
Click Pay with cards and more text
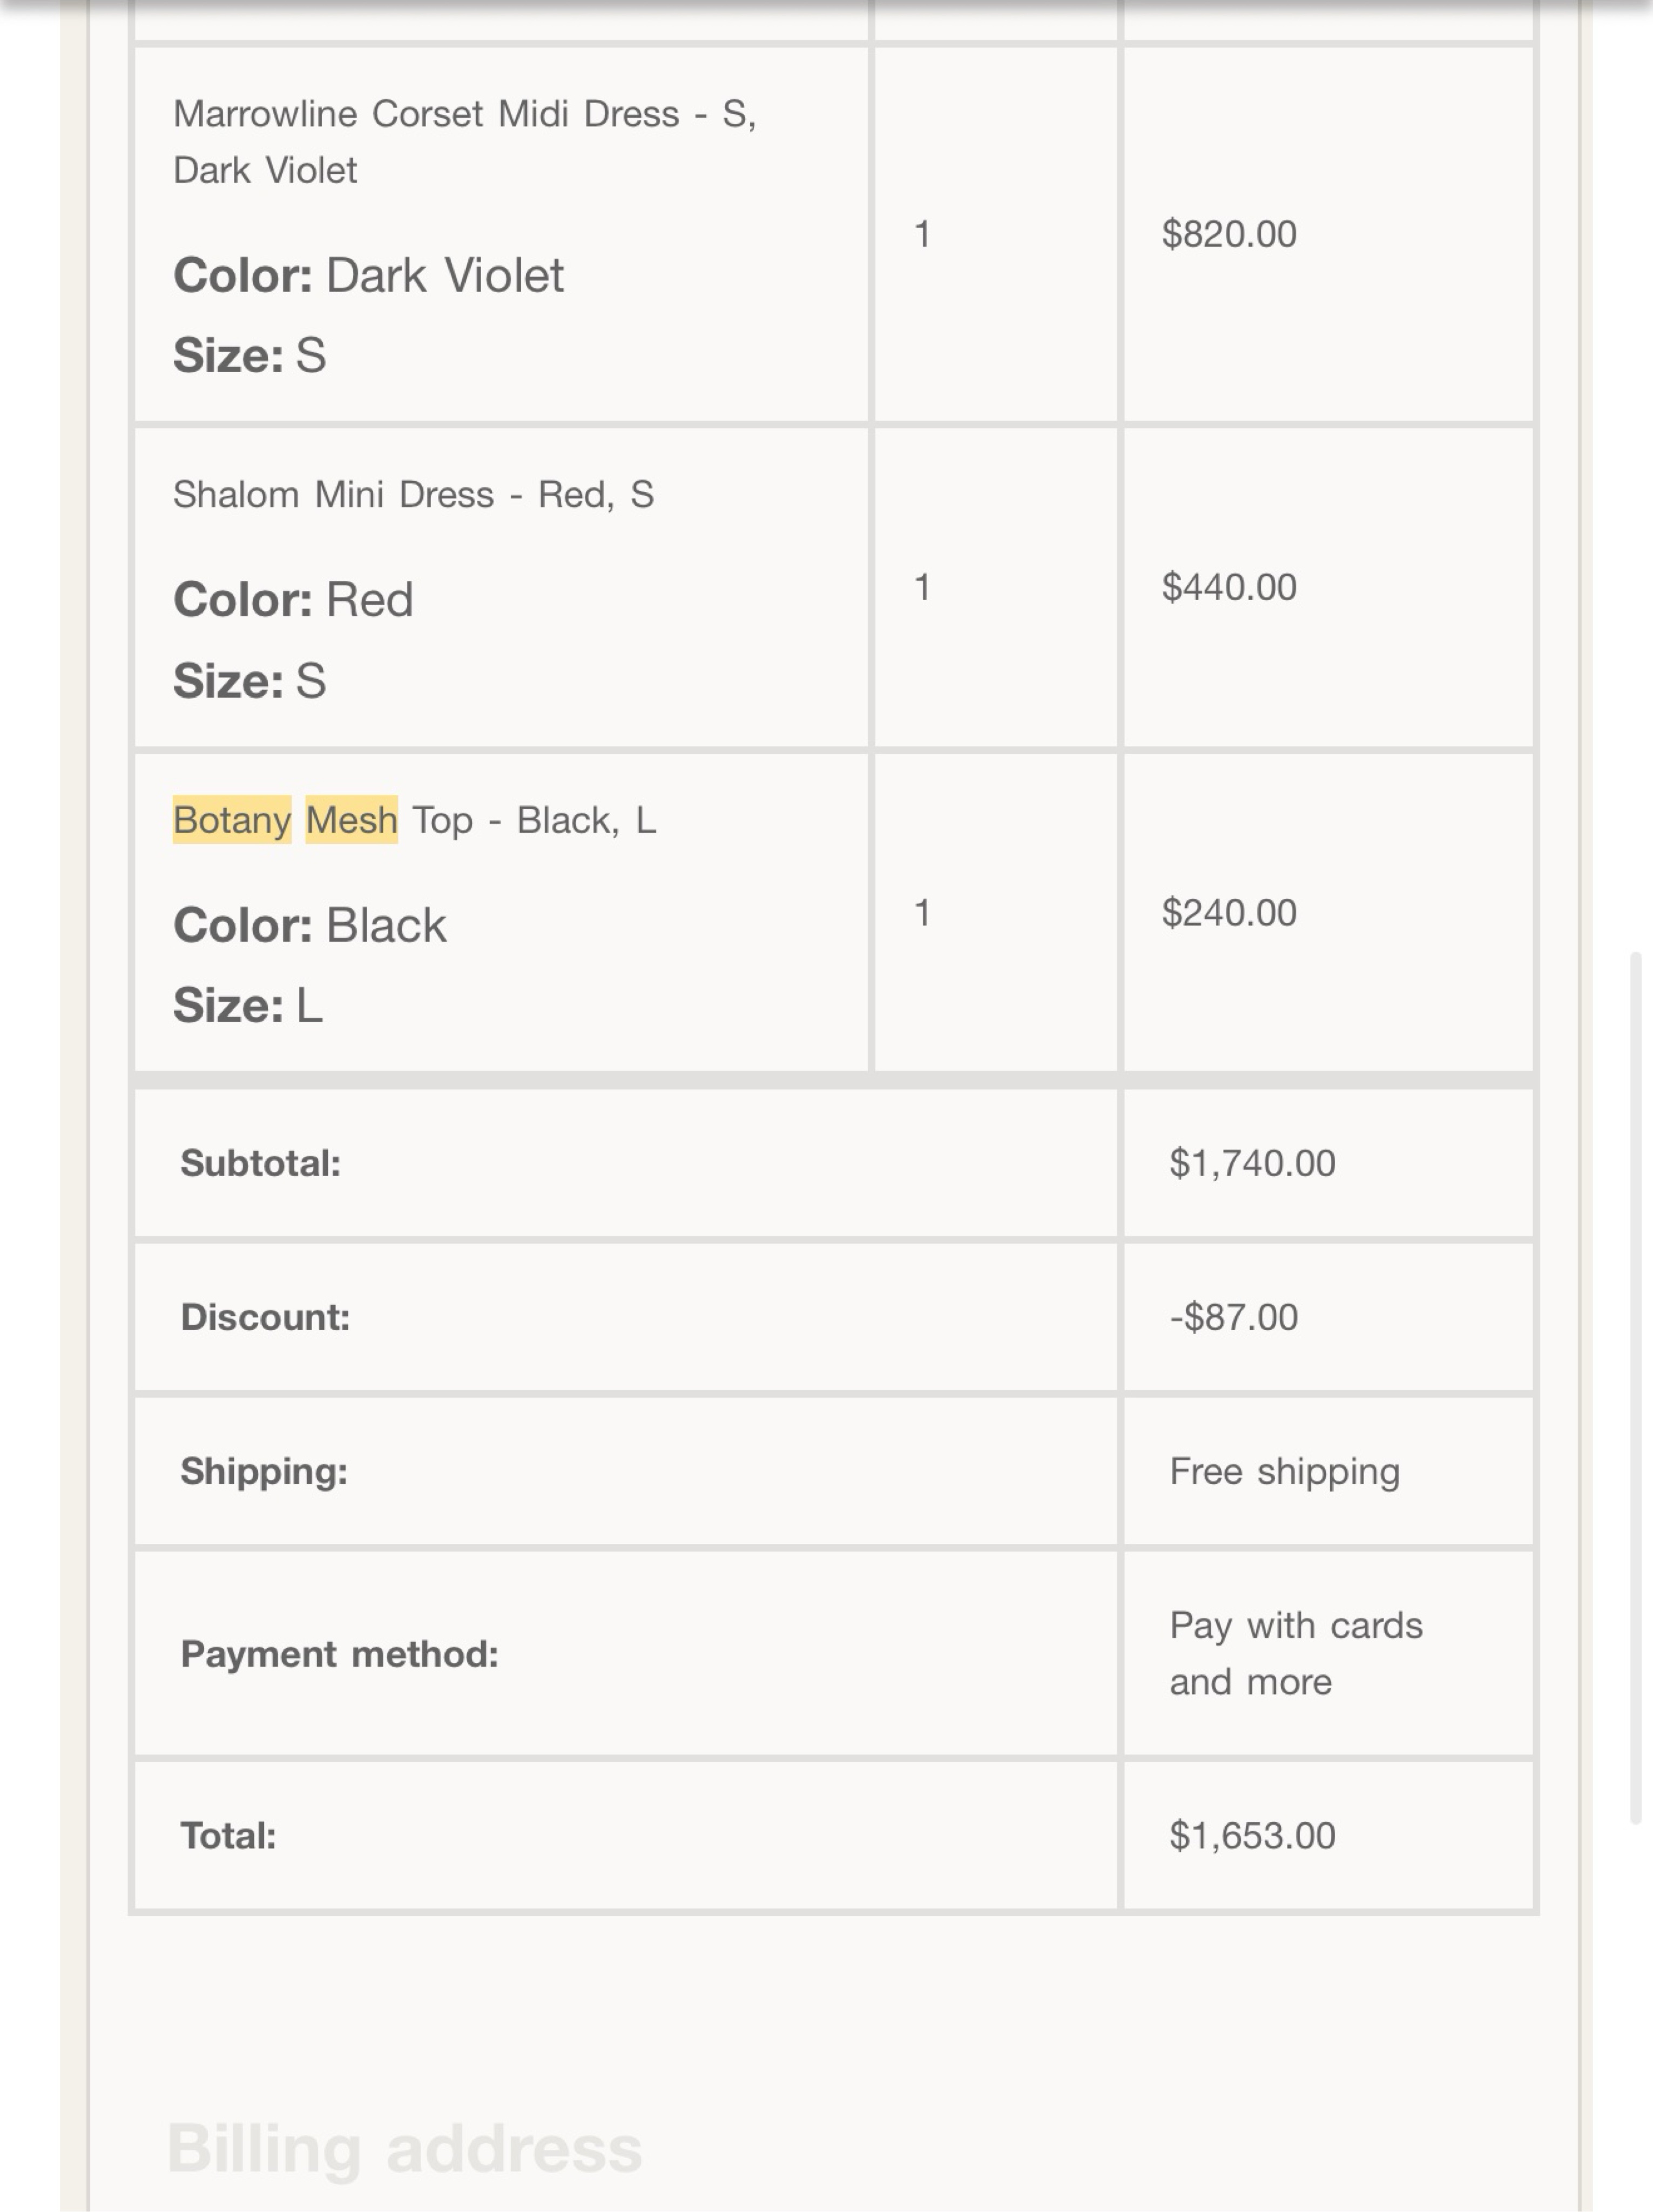tap(1296, 1654)
